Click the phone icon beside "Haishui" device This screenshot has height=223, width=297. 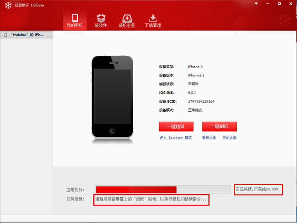point(6,35)
